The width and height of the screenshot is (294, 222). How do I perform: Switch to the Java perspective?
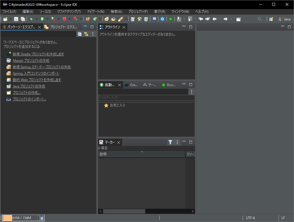click(x=284, y=19)
